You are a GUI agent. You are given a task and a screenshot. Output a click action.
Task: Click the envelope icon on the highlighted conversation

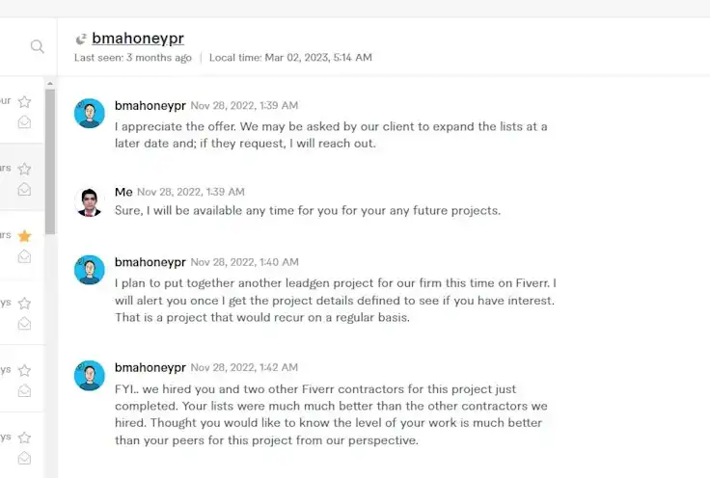click(24, 190)
